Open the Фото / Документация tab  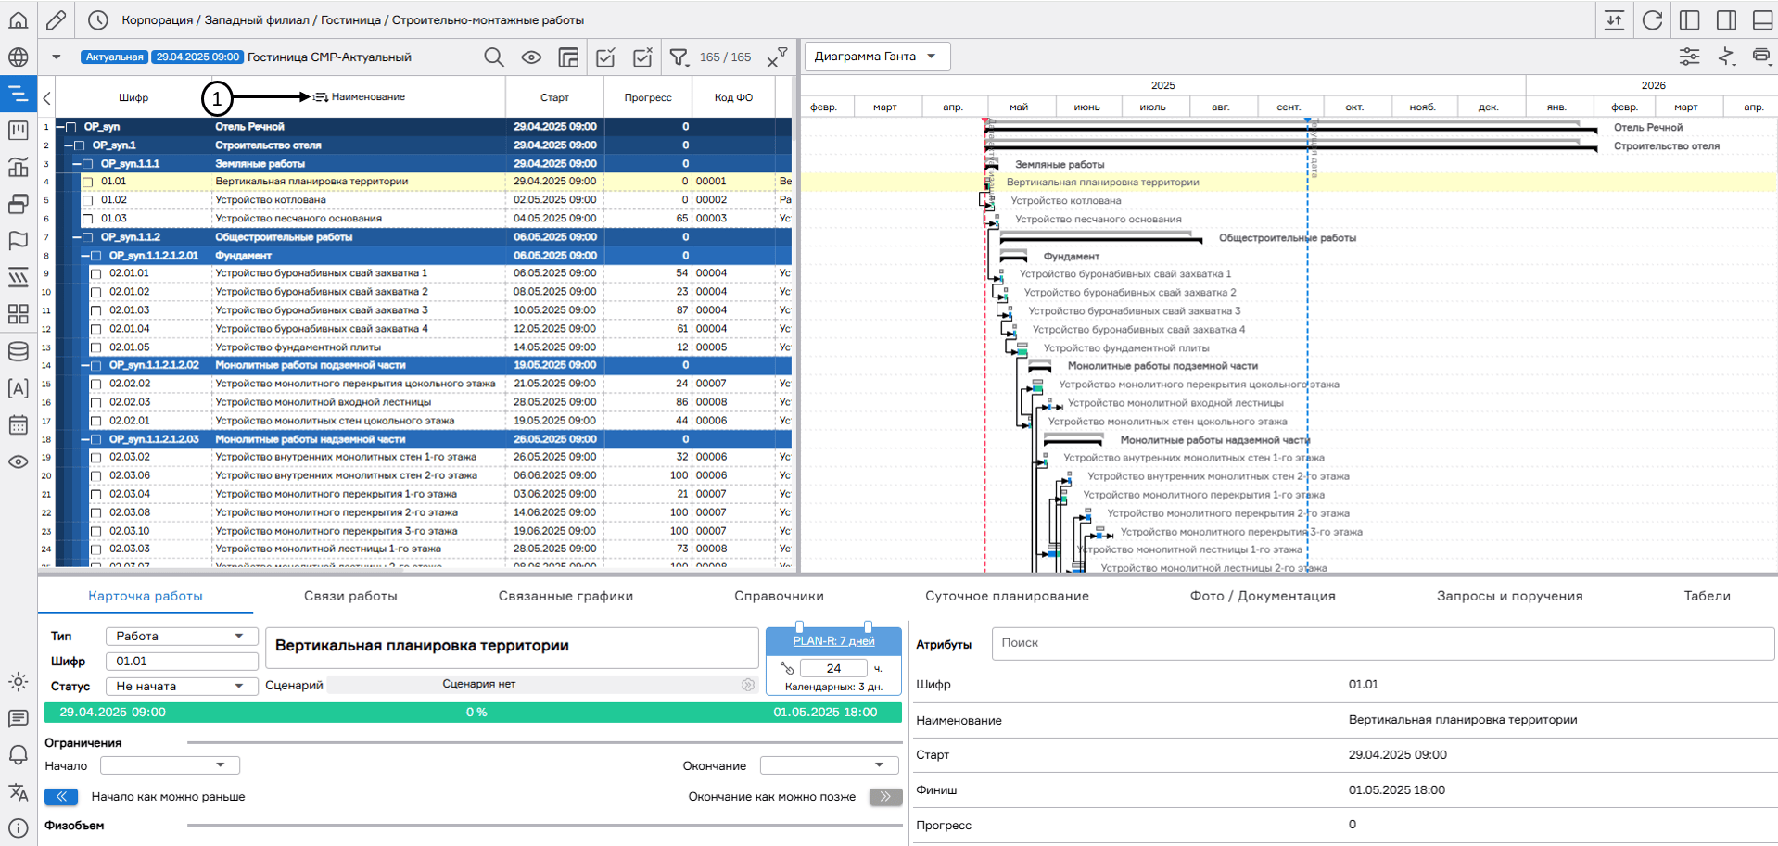(x=1263, y=596)
